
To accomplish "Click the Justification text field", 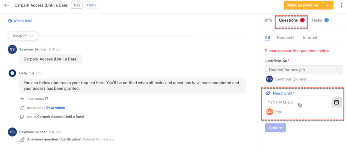I will click(303, 70).
